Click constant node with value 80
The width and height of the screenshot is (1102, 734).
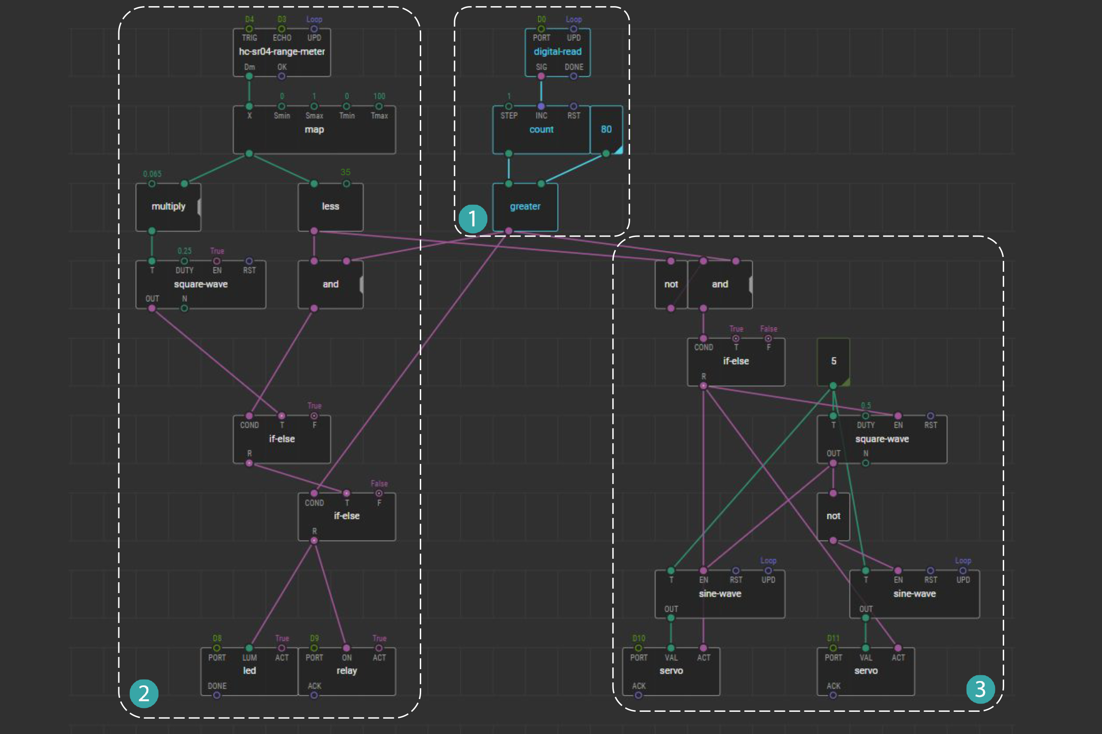tap(606, 130)
